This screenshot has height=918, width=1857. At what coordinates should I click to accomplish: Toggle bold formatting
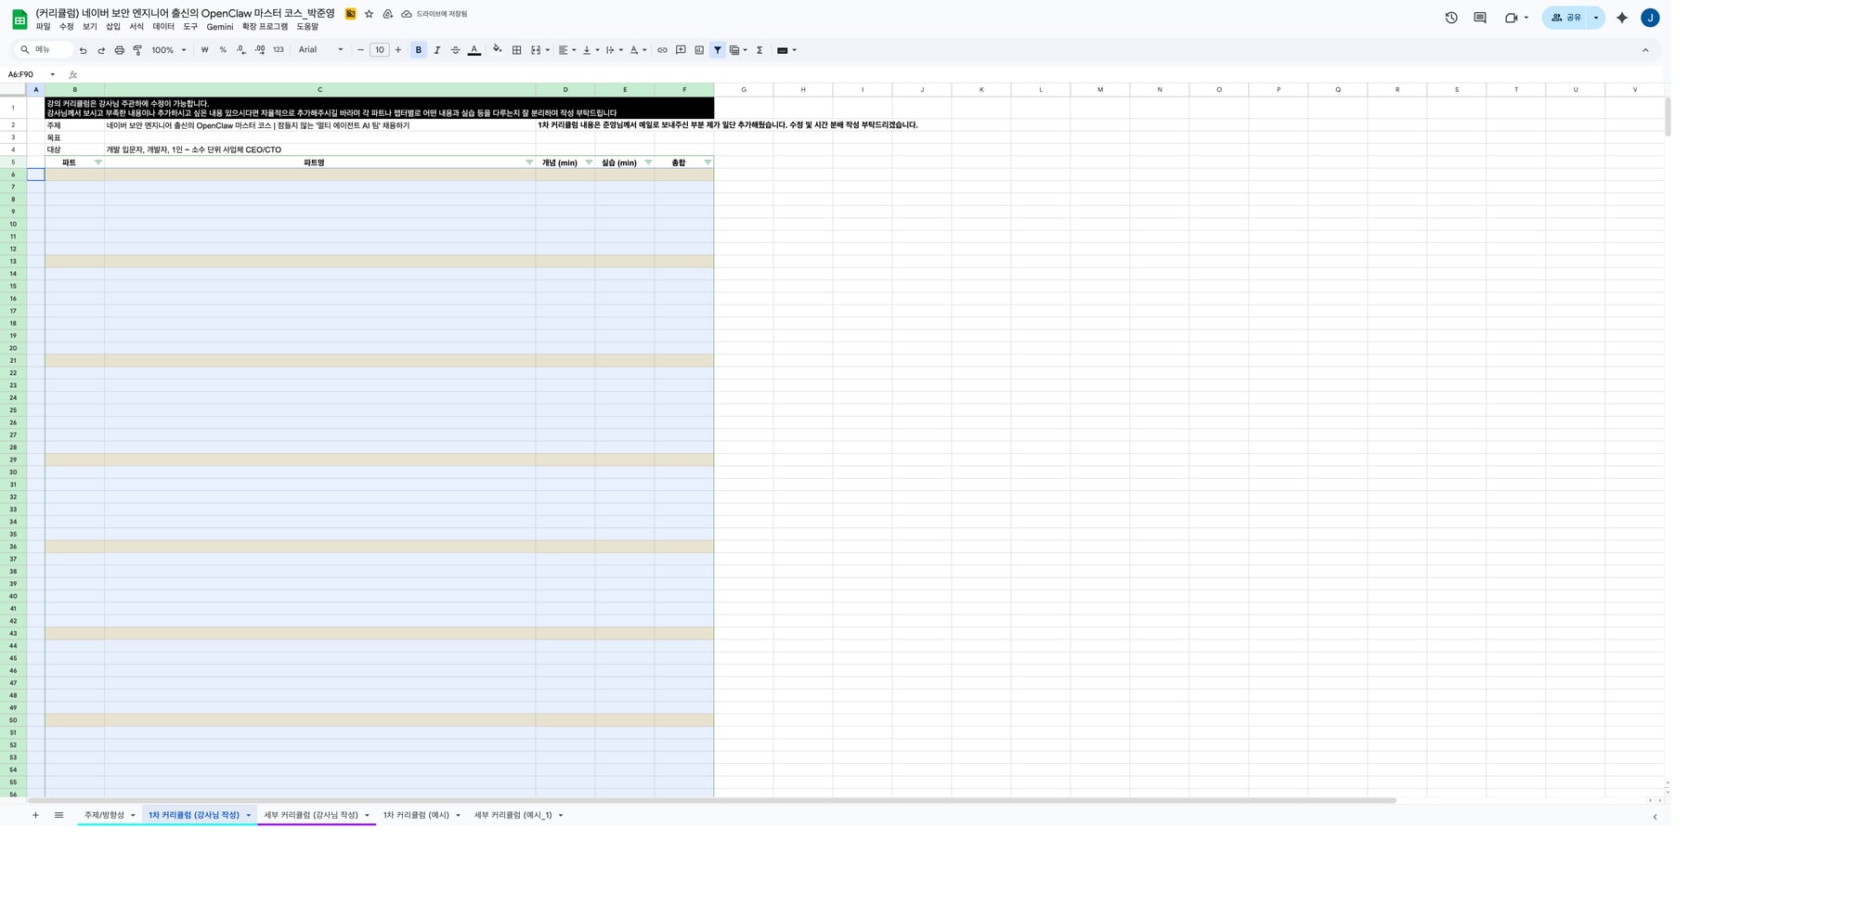tap(419, 50)
